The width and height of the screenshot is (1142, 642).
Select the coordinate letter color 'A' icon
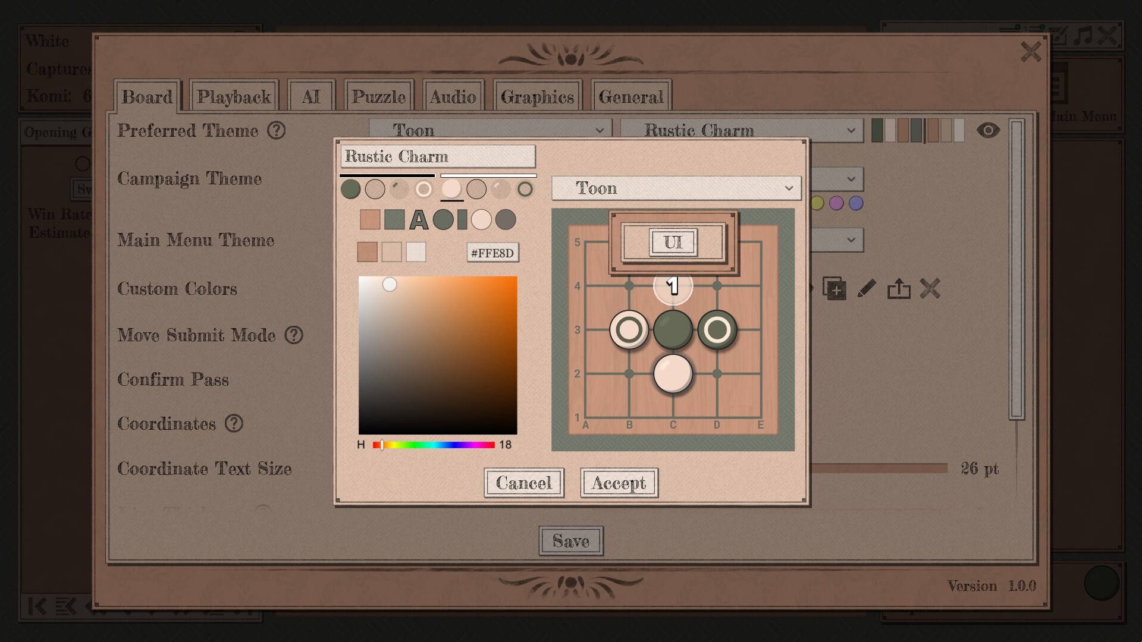pyautogui.click(x=420, y=220)
